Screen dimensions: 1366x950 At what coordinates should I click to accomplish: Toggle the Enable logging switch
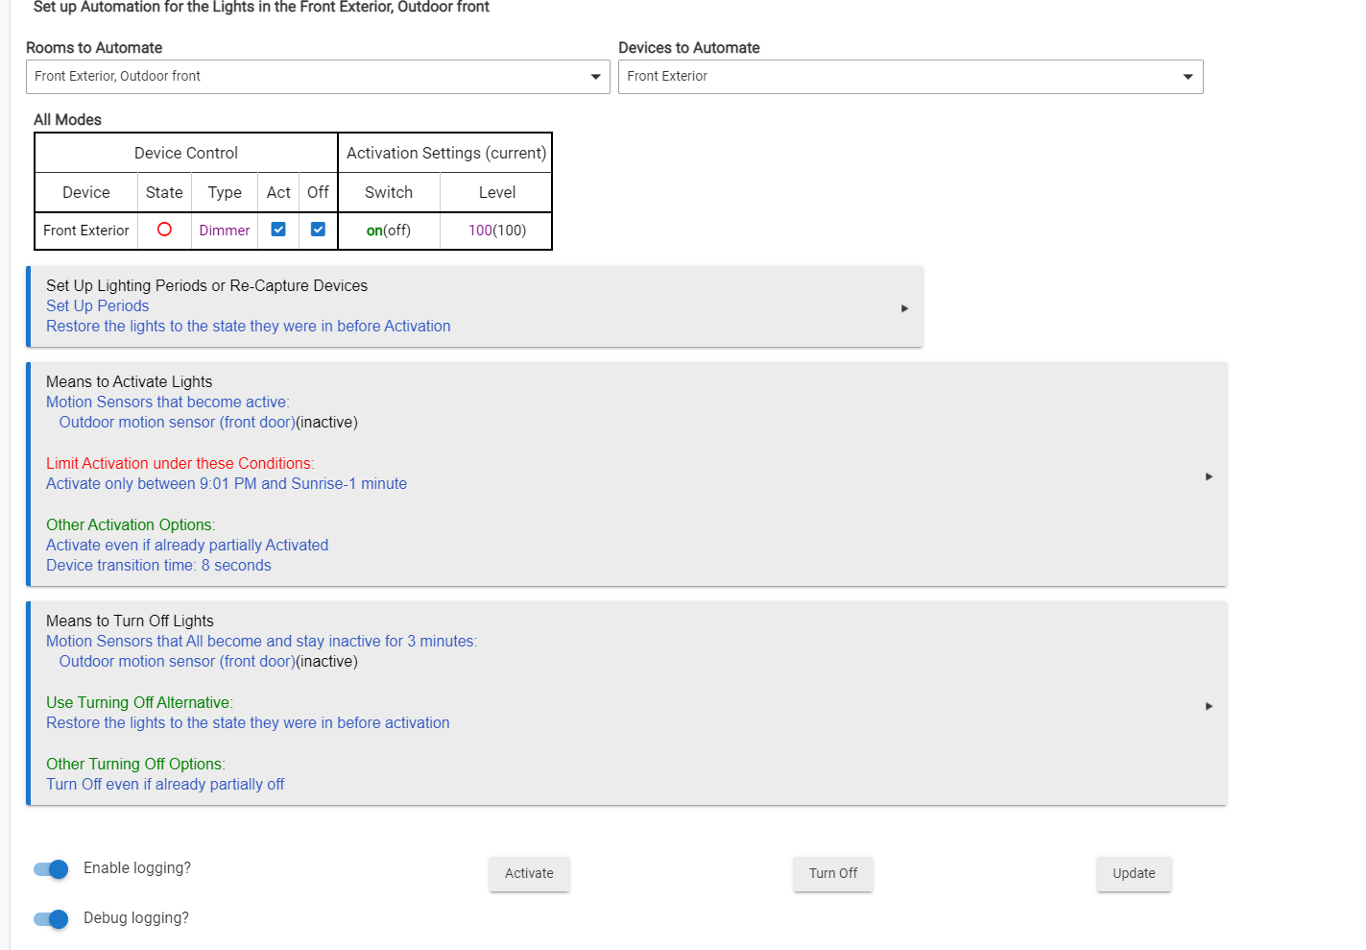coord(51,869)
